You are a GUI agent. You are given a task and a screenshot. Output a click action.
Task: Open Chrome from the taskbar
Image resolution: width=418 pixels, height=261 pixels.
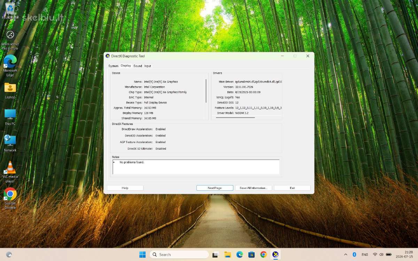263,254
